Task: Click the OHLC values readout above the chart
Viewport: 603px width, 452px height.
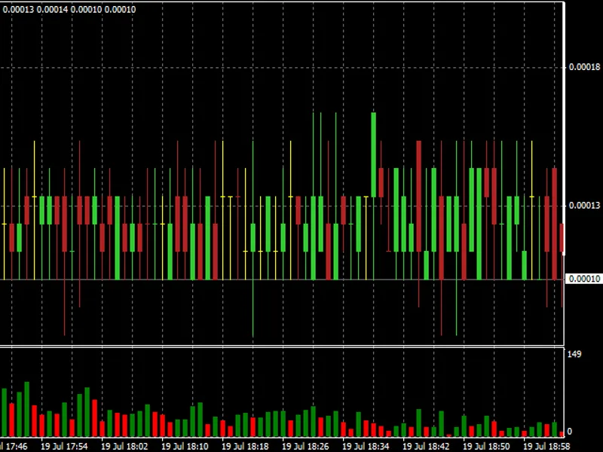Action: click(x=69, y=9)
